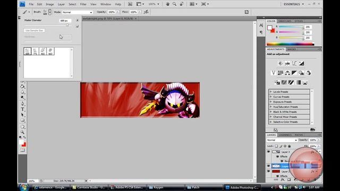Click the Photo Filter adjustment icon

tap(301, 73)
